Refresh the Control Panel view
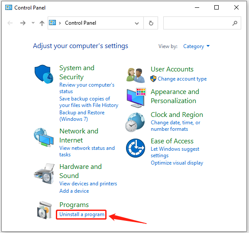This screenshot has width=249, height=233. [x=151, y=23]
